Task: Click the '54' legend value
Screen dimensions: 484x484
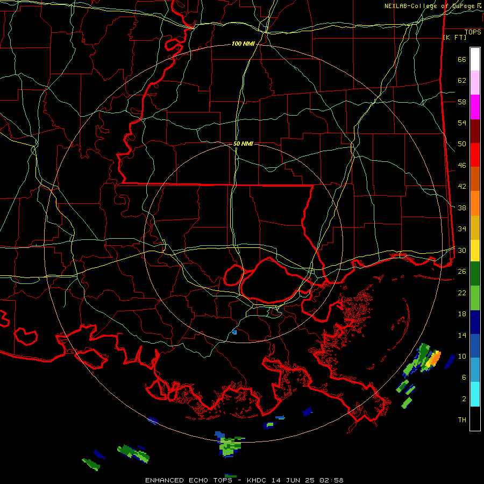Action: (x=462, y=123)
